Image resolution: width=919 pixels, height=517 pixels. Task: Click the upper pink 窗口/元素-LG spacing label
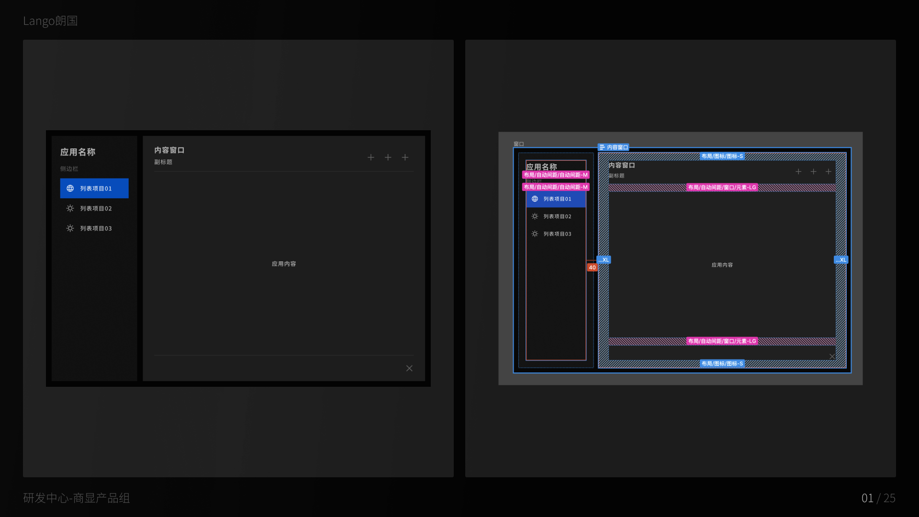tap(722, 188)
